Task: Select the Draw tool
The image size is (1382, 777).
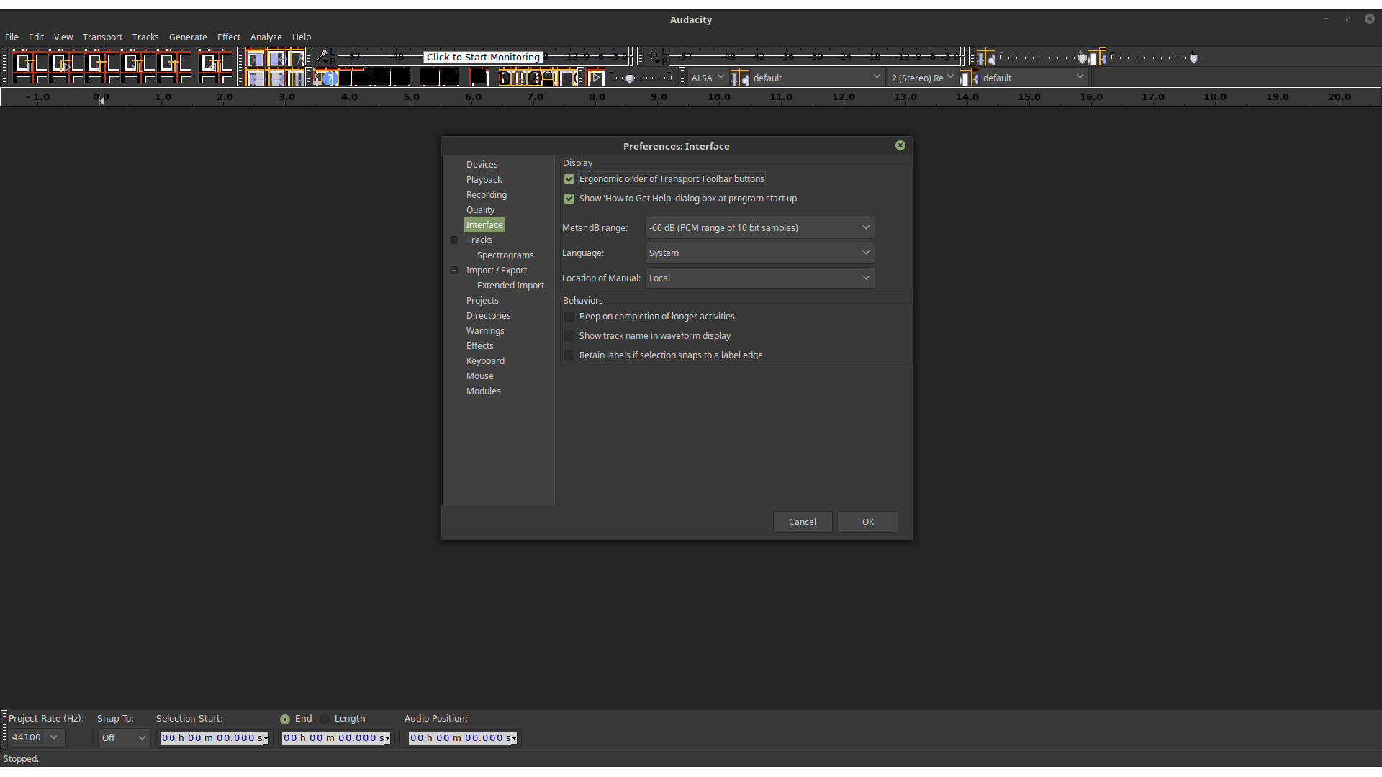Action: coord(297,58)
